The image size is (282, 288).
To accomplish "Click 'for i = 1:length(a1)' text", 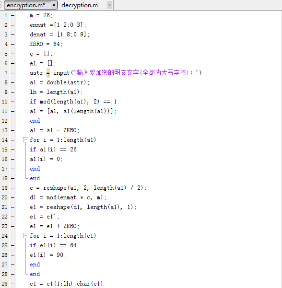I will 63,140.
